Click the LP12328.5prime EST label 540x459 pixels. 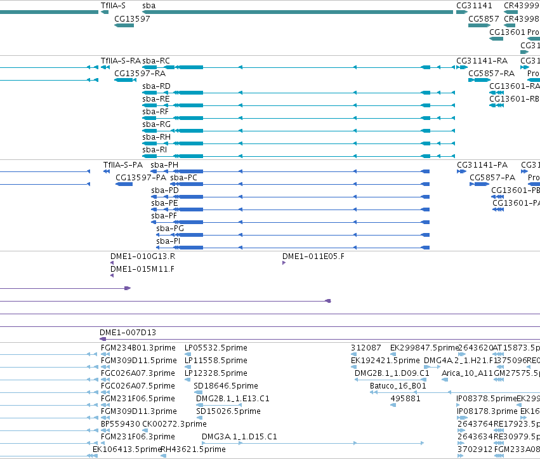tap(216, 373)
